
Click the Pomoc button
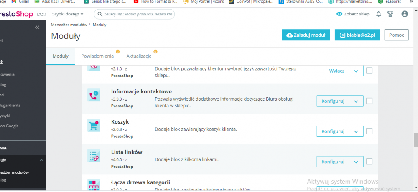point(396,35)
